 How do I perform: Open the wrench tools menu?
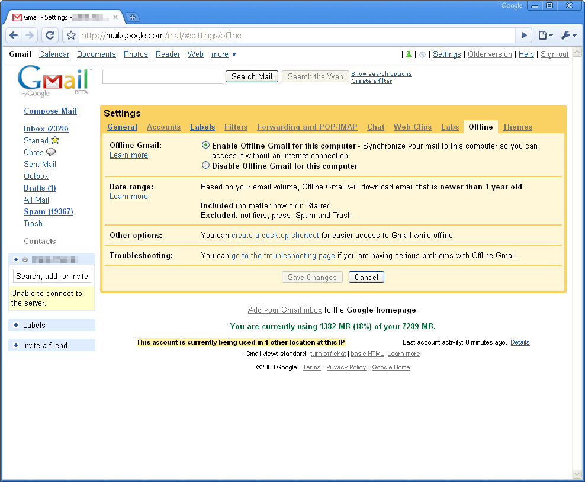(x=568, y=36)
